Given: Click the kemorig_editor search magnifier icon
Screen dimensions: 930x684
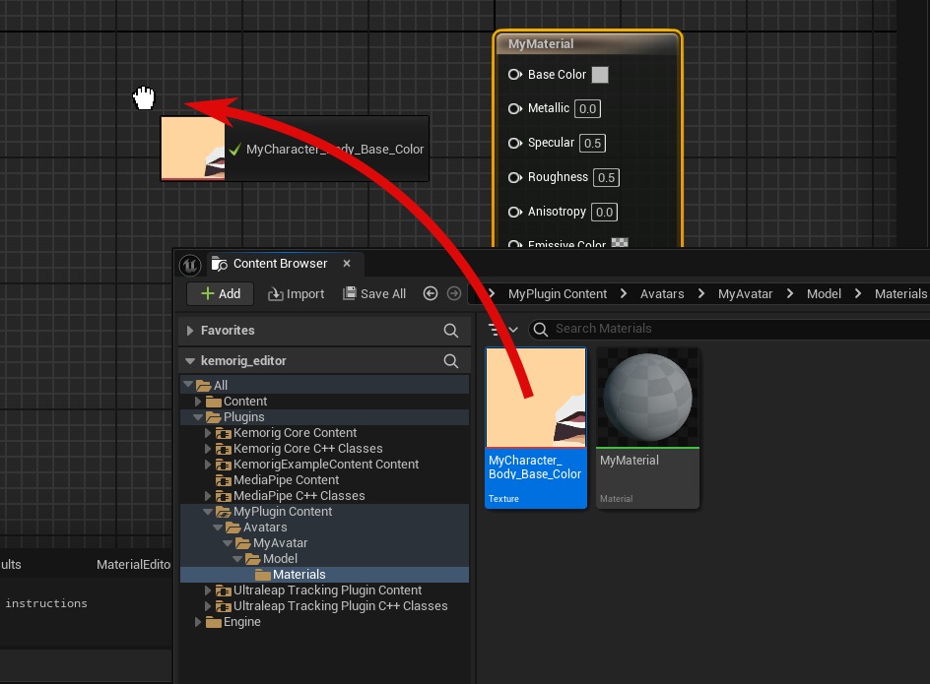Looking at the screenshot, I should tap(451, 361).
